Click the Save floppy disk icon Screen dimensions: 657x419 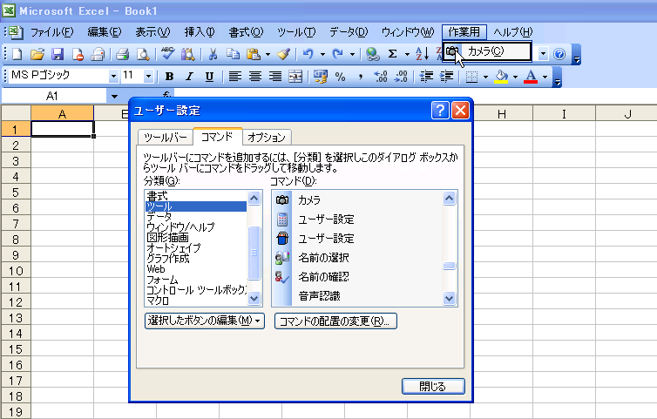(x=58, y=54)
